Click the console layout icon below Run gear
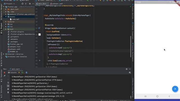The image size is (180, 101). (130, 73)
